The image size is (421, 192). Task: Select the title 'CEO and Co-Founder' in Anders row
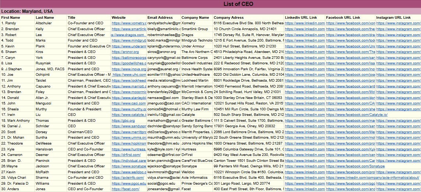click(x=89, y=189)
